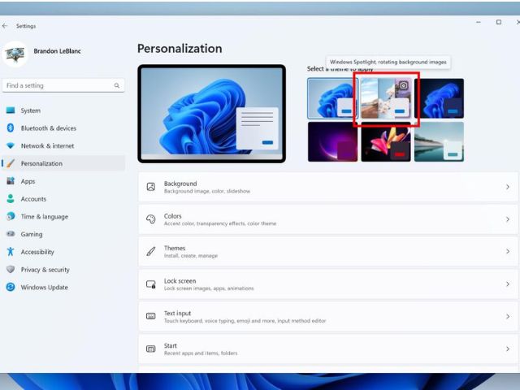Expand the Text input chevron
The width and height of the screenshot is (520, 390).
click(x=508, y=317)
